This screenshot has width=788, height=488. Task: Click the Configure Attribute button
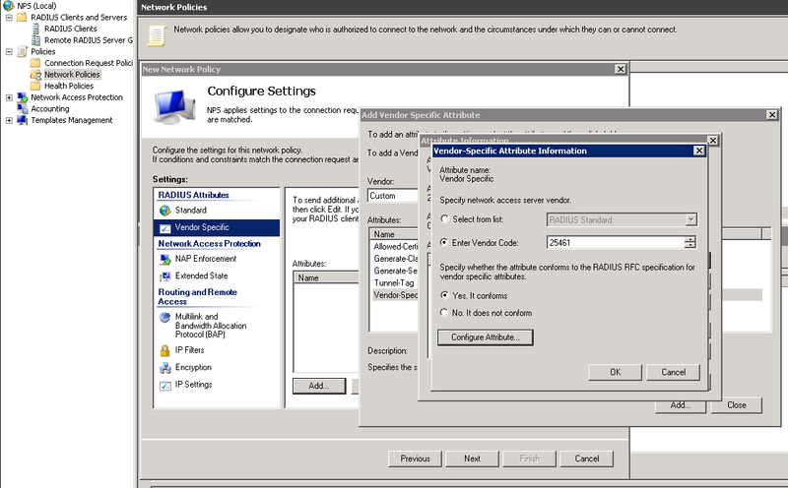pos(485,337)
